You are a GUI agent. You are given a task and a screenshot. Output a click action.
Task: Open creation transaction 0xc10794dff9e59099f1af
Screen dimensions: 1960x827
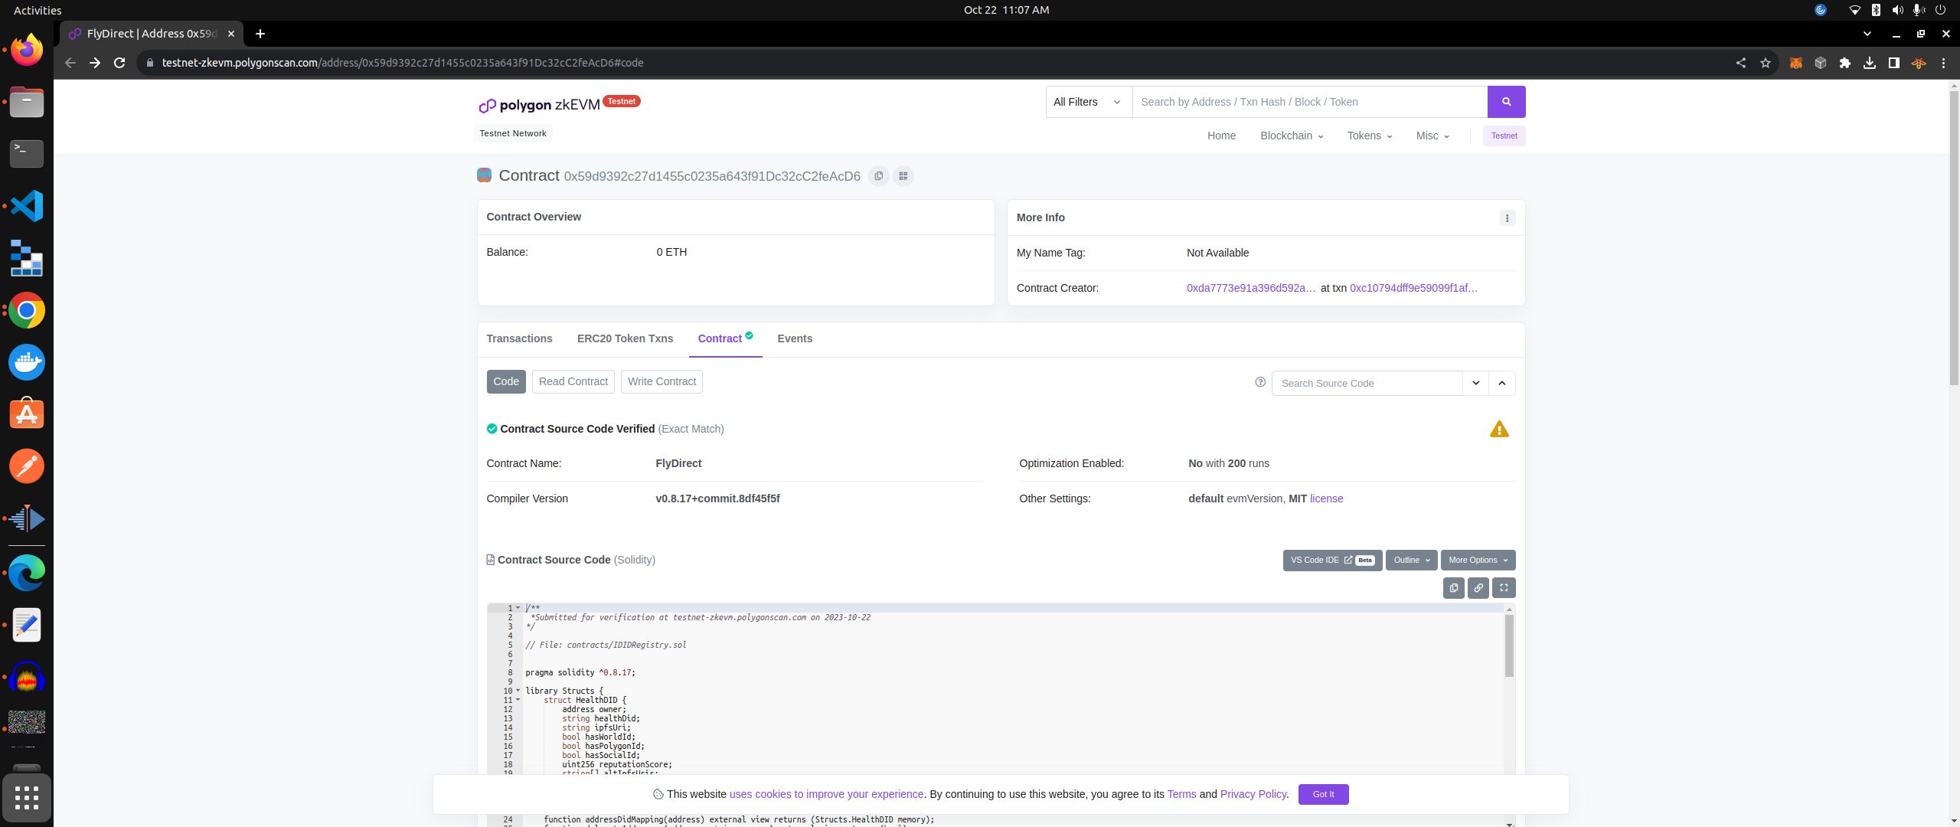tap(1413, 288)
